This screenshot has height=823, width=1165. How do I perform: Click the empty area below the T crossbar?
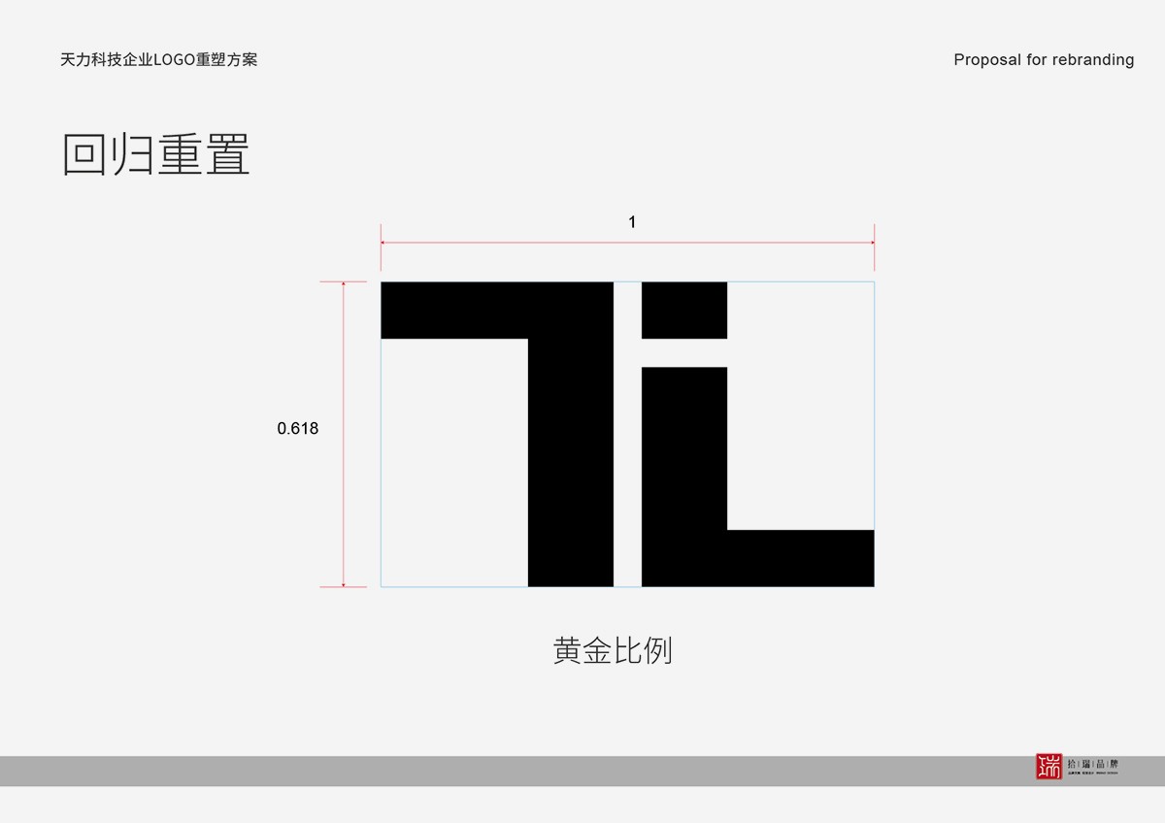point(453,462)
